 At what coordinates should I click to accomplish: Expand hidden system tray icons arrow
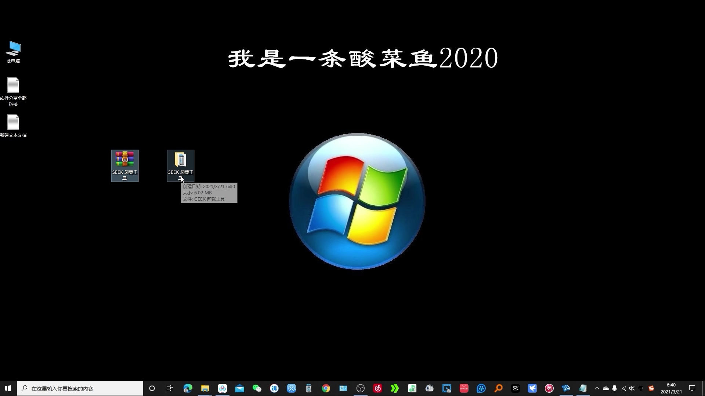tap(597, 388)
